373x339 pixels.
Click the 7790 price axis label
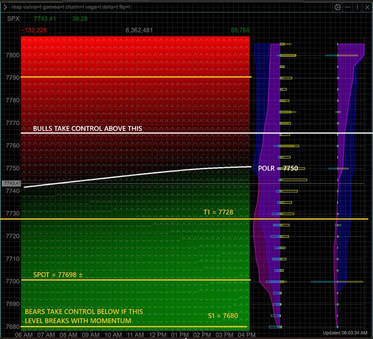(13, 77)
